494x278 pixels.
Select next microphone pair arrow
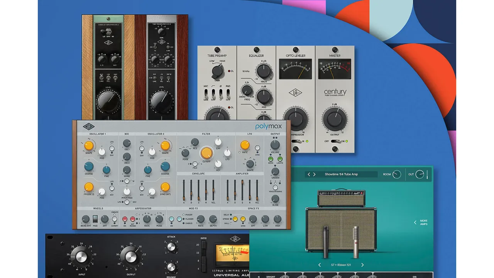click(x=362, y=265)
